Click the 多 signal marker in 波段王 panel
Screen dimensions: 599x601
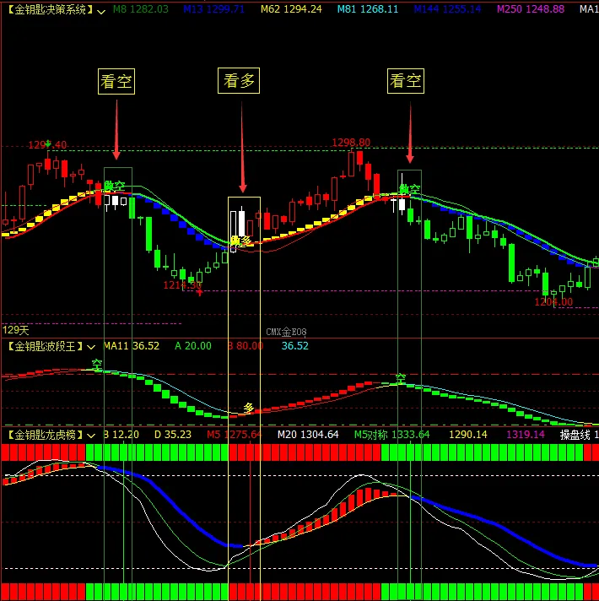pyautogui.click(x=249, y=408)
